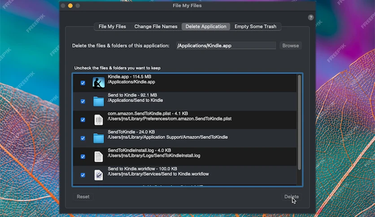Image resolution: width=375 pixels, height=217 pixels.
Task: Click the Send to Kindle.workflow file icon
Action: click(99, 175)
